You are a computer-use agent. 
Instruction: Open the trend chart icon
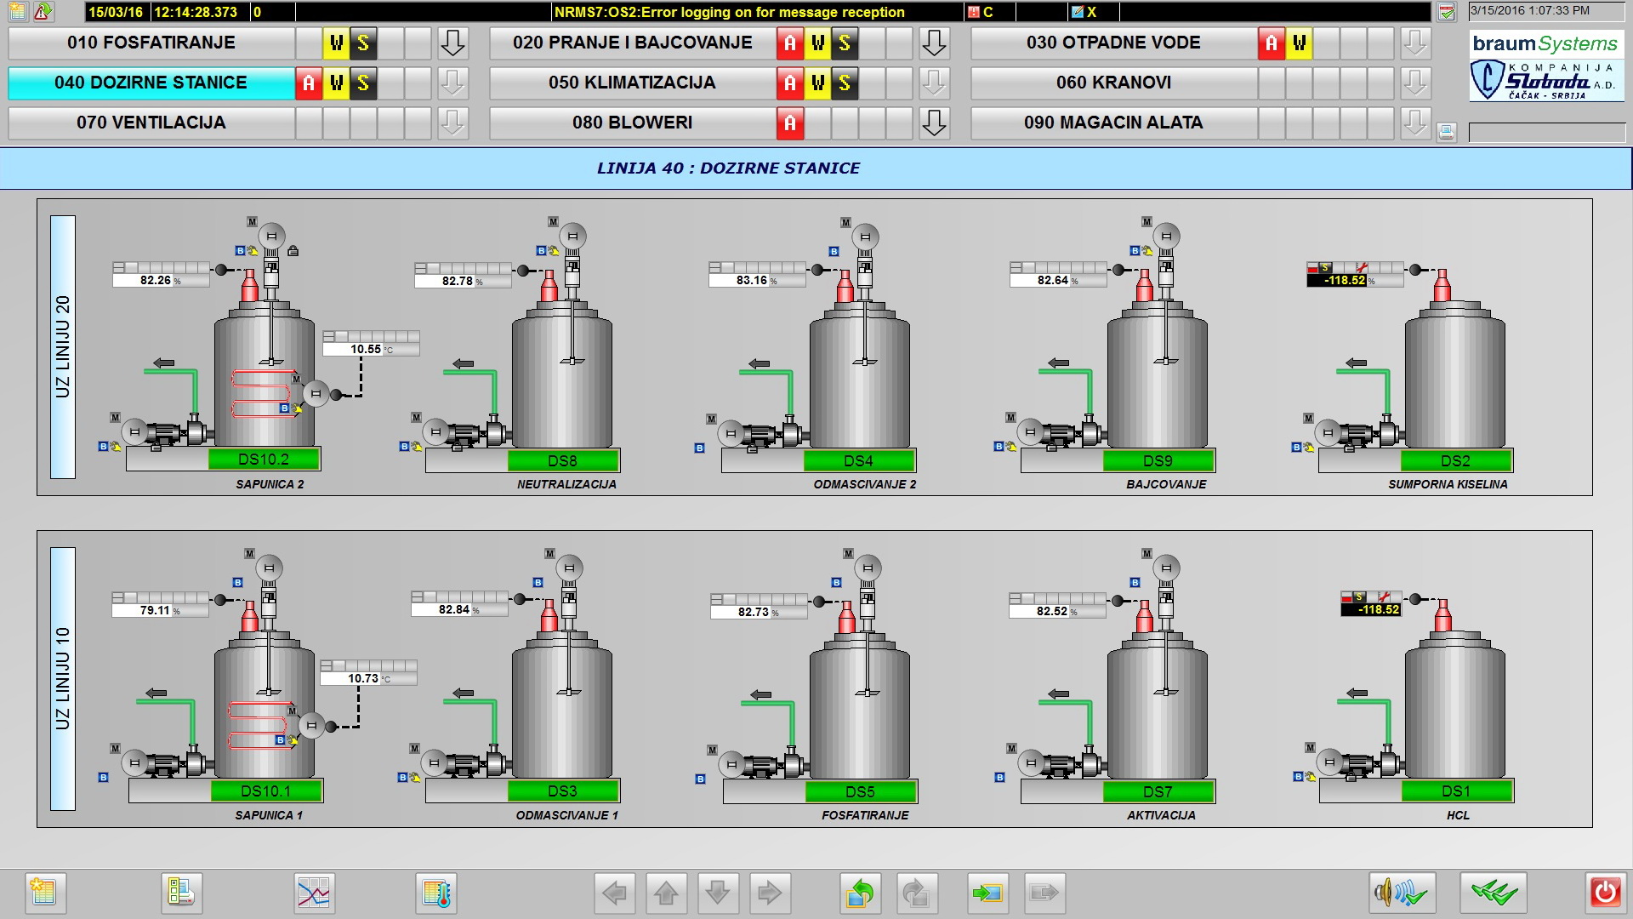pos(314,893)
